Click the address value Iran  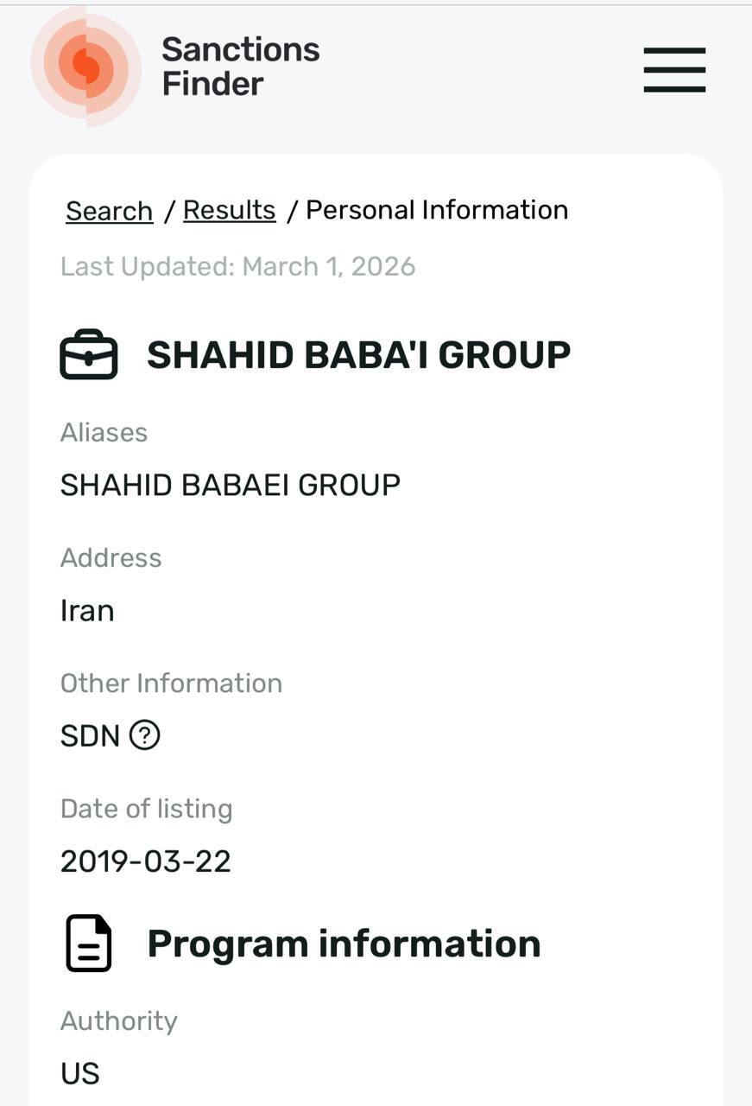tap(87, 610)
